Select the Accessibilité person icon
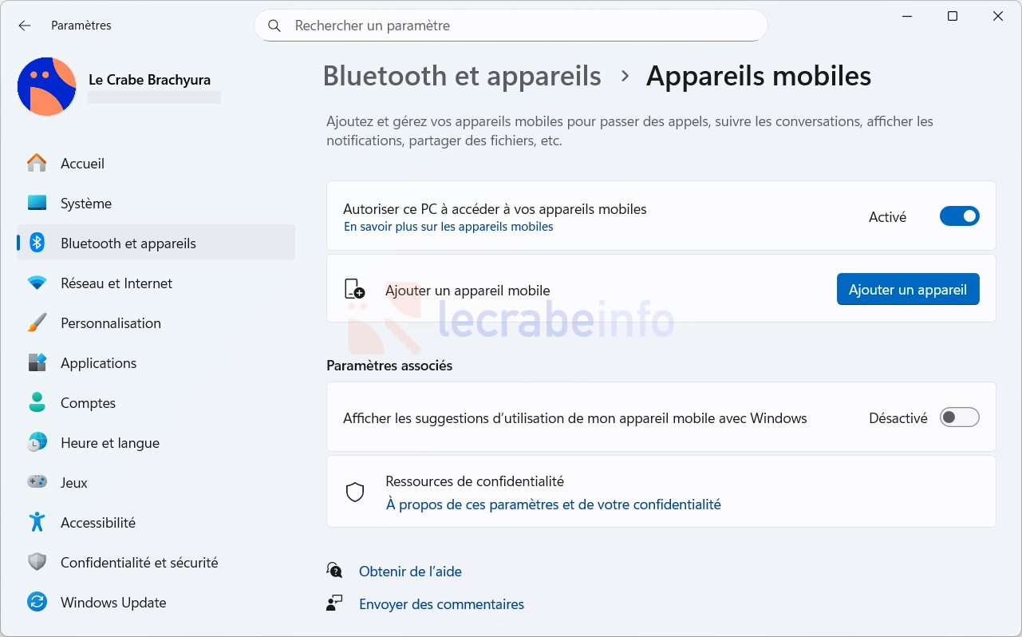 (x=37, y=523)
